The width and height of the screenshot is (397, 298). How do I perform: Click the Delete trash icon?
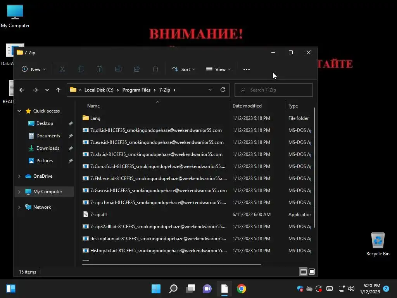tap(155, 69)
